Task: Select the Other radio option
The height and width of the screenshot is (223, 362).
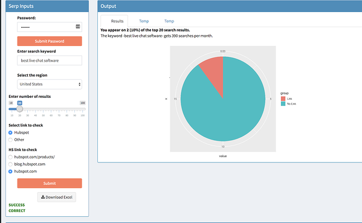Action: click(10, 140)
